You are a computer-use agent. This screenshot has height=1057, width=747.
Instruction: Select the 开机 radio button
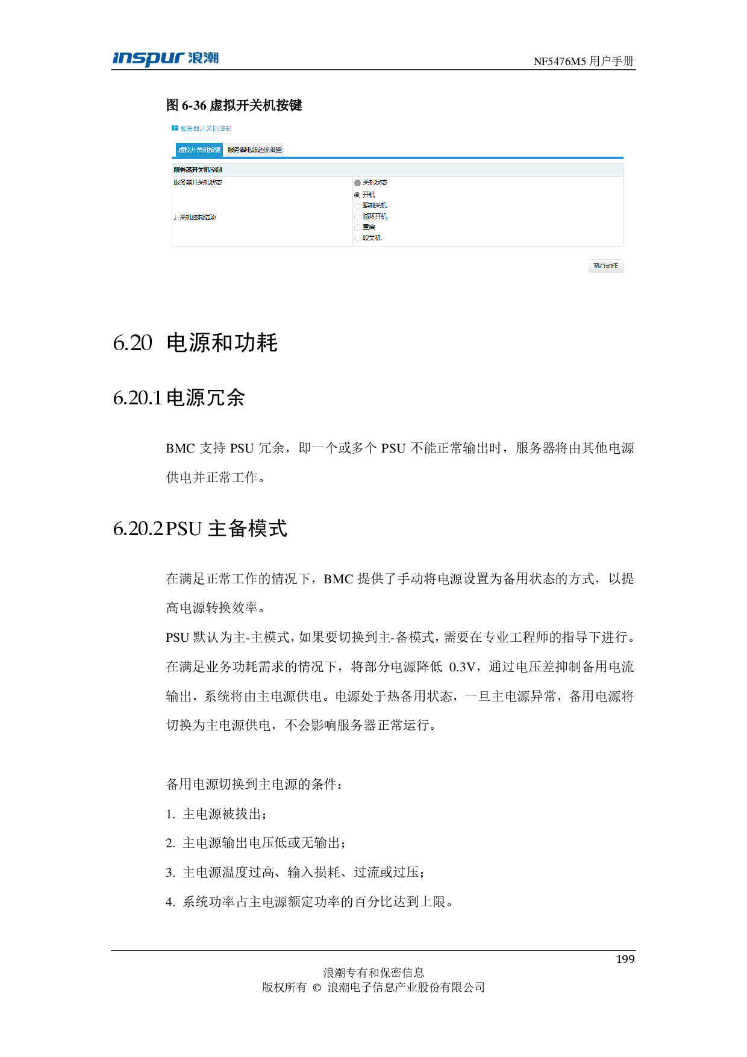point(357,195)
